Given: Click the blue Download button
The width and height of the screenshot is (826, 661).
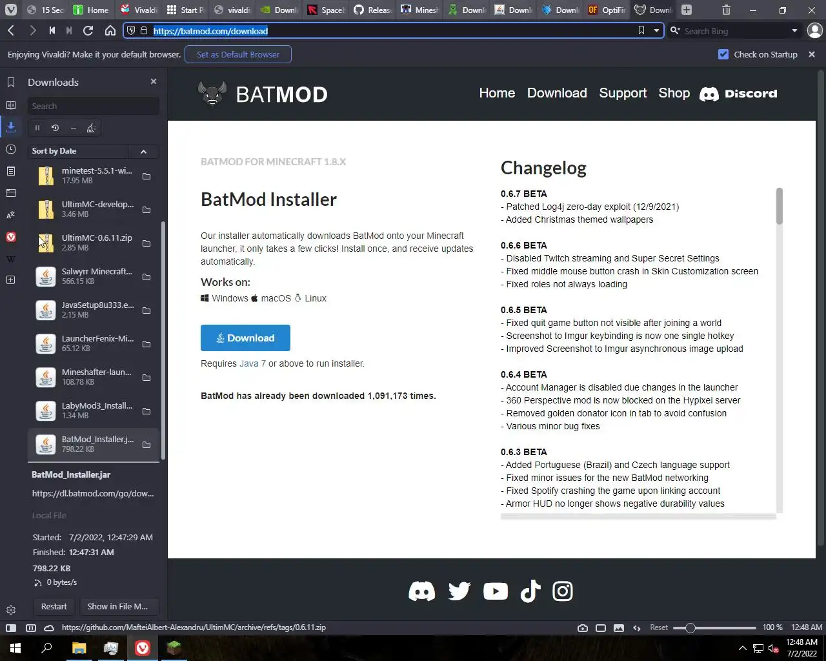Looking at the screenshot, I should click(245, 338).
